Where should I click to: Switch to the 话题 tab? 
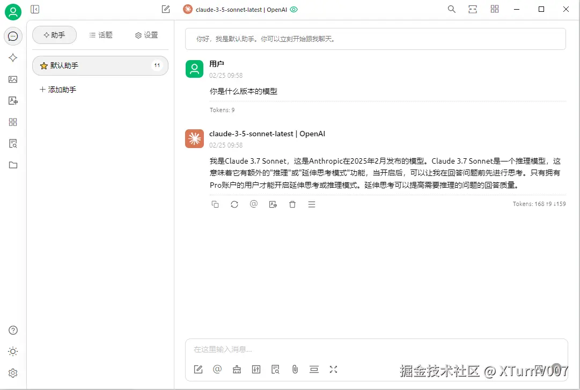100,35
